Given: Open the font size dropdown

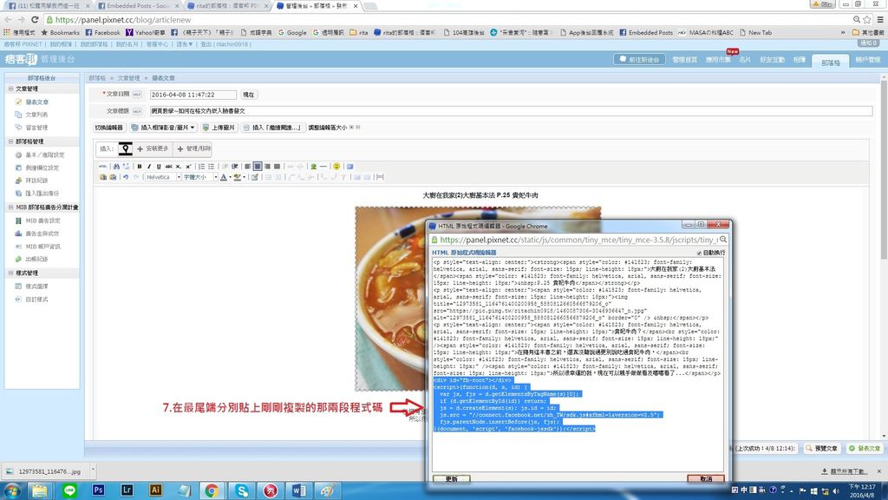Looking at the screenshot, I should (200, 177).
